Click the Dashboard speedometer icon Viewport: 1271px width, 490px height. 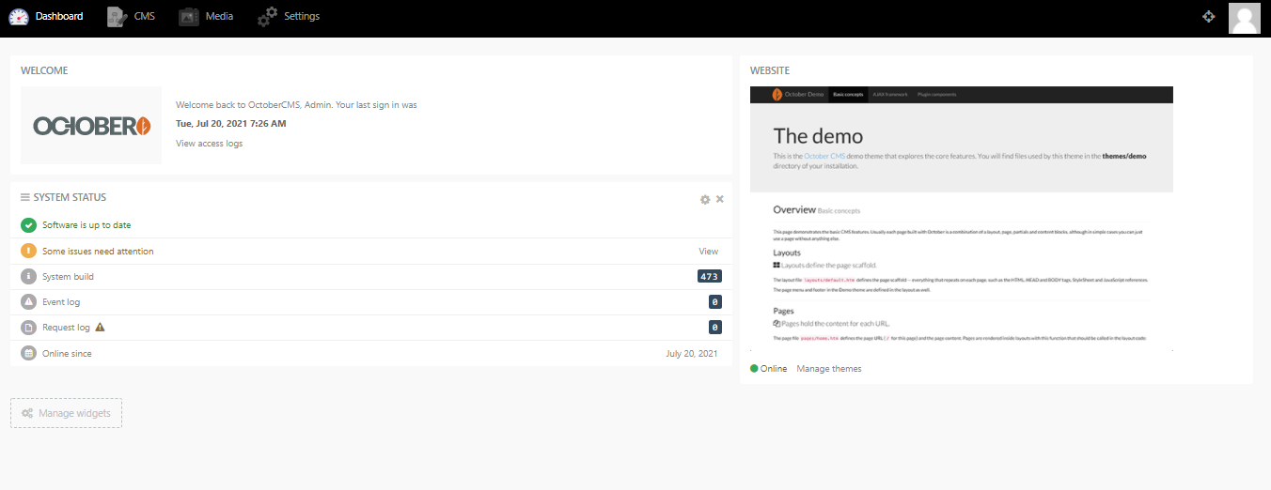[x=19, y=17]
